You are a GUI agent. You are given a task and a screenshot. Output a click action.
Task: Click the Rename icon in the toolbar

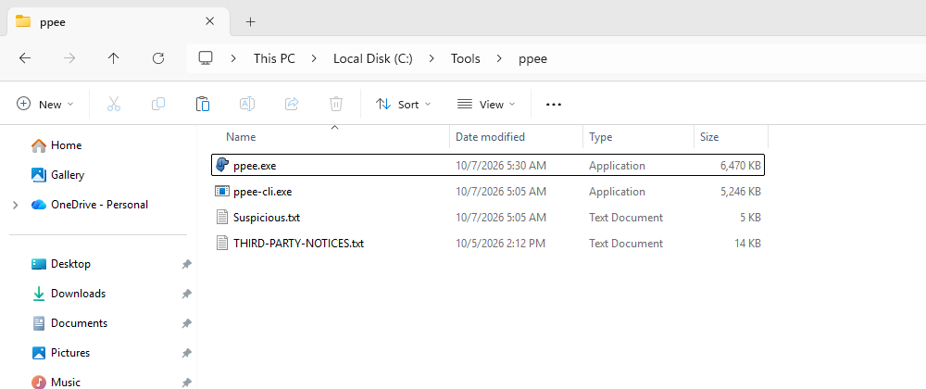(x=247, y=104)
